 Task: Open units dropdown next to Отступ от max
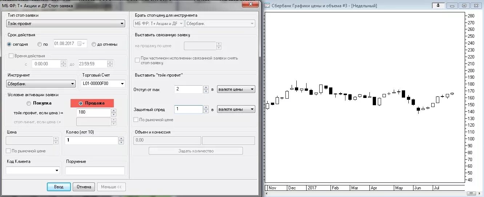(236, 89)
